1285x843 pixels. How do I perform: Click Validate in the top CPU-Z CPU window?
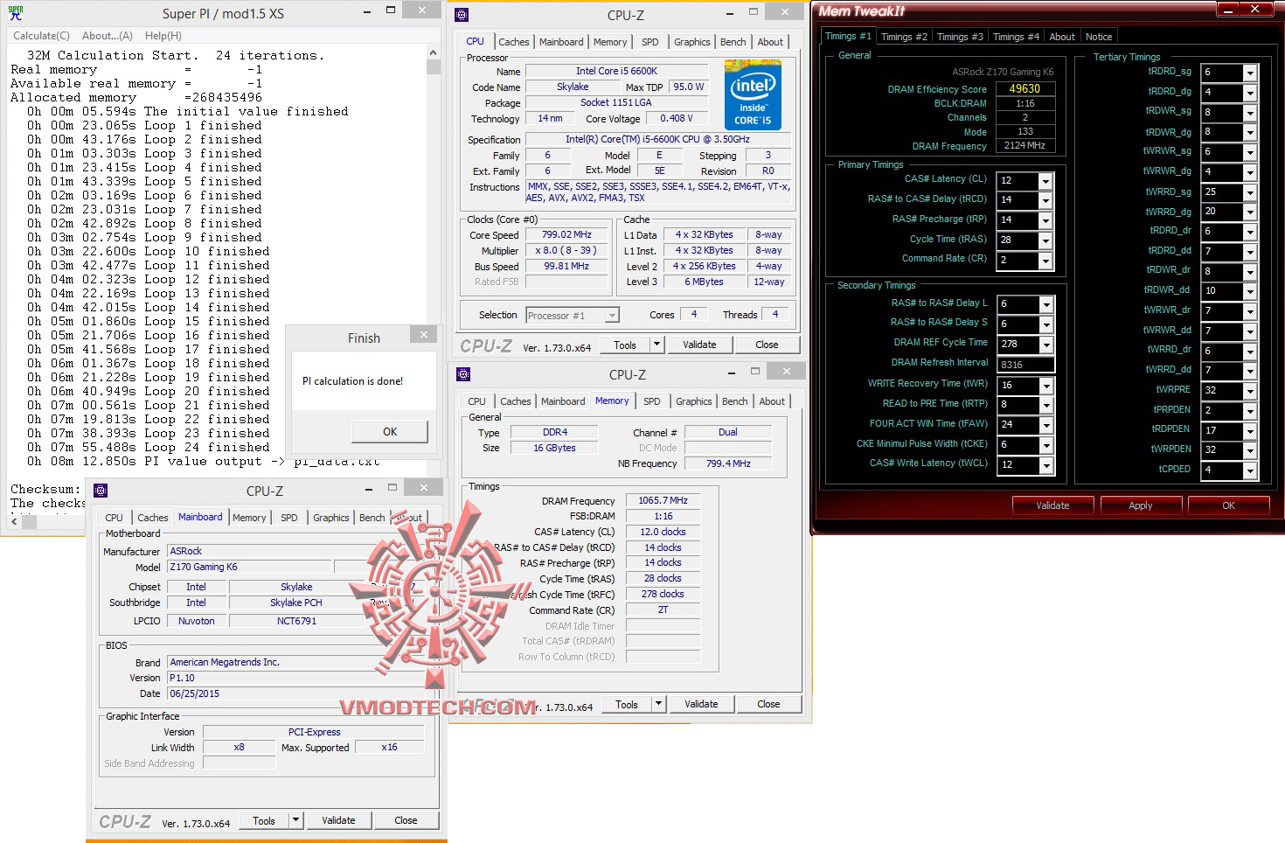(x=699, y=345)
